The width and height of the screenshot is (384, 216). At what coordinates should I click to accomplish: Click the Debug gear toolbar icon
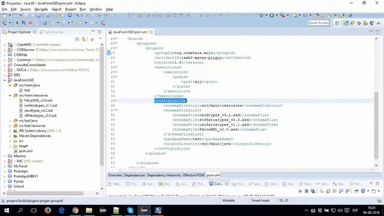tap(262, 15)
